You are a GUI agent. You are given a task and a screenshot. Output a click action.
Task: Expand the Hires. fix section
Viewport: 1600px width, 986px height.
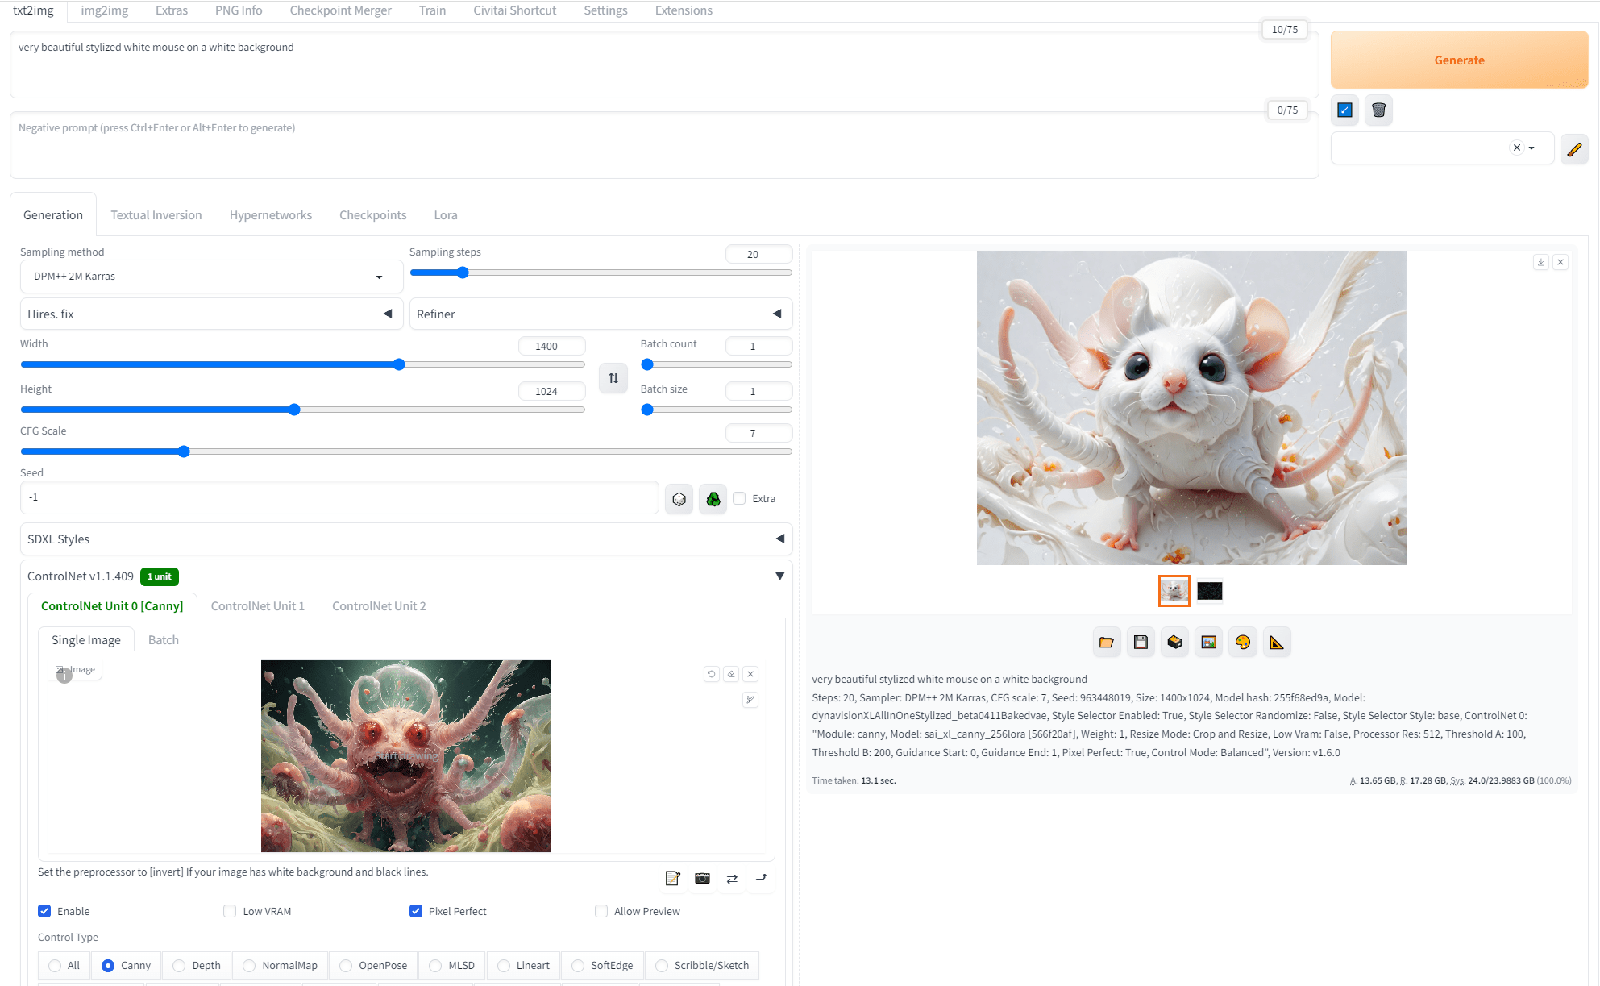211,314
